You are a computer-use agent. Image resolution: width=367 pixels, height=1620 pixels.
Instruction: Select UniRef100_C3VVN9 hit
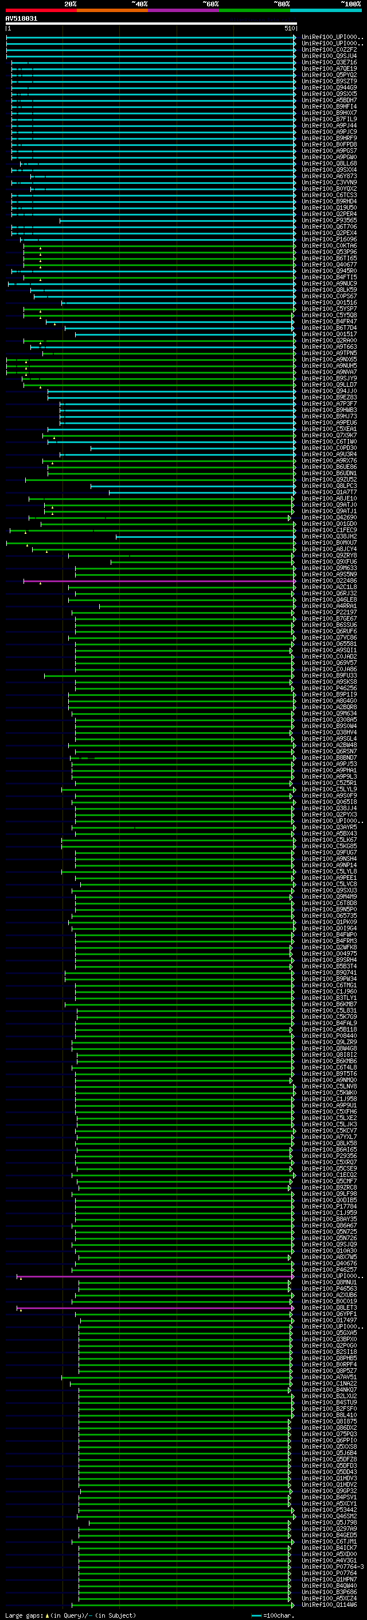coord(329,182)
